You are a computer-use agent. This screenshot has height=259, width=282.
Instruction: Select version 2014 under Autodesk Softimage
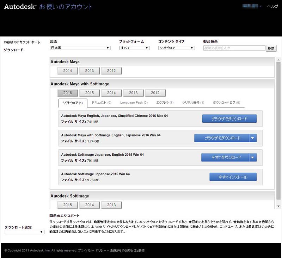[90, 205]
